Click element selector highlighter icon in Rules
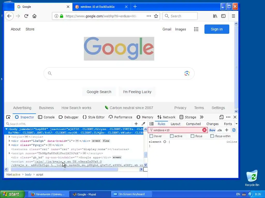Screen dimensions: 265x198 coord(165,142)
